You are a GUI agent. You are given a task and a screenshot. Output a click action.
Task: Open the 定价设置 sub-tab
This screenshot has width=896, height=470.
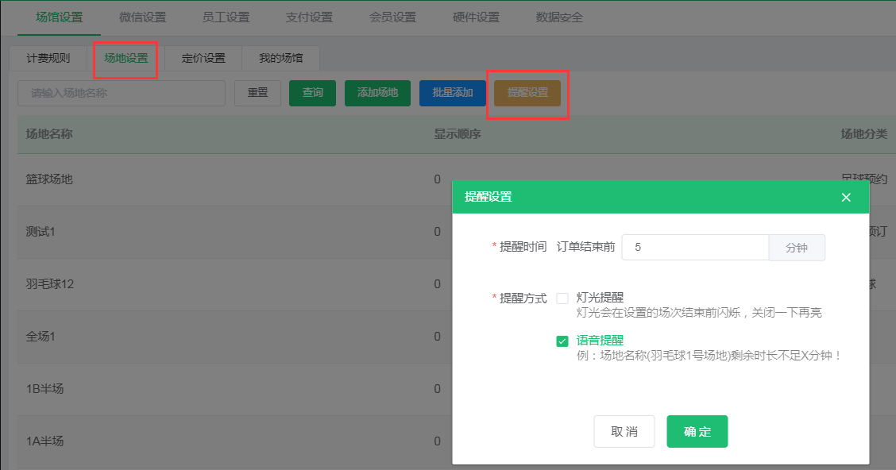tap(203, 59)
